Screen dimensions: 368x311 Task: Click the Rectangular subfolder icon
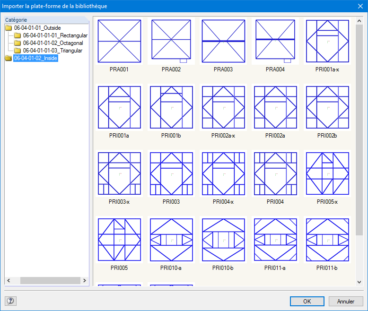[18, 35]
